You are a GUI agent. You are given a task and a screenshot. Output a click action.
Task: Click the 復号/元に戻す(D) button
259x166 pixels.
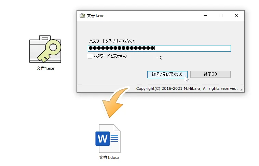[x=167, y=74]
